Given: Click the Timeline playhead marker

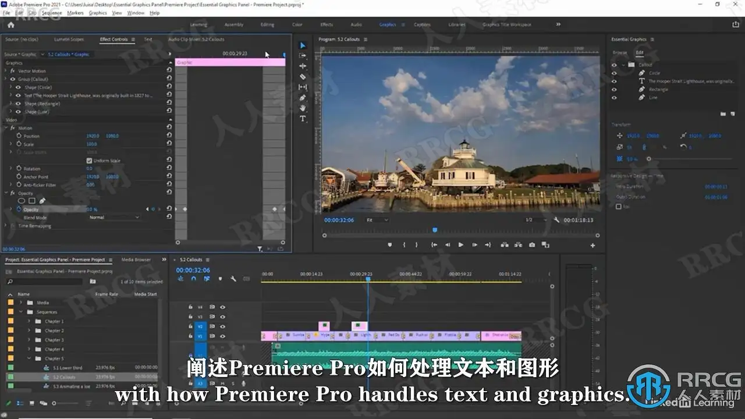Looking at the screenshot, I should click(368, 279).
